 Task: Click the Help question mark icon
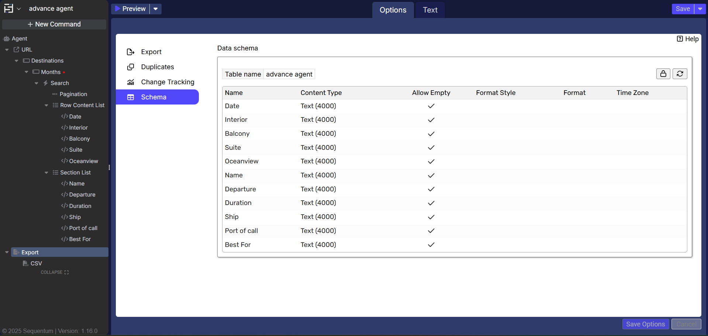click(680, 39)
